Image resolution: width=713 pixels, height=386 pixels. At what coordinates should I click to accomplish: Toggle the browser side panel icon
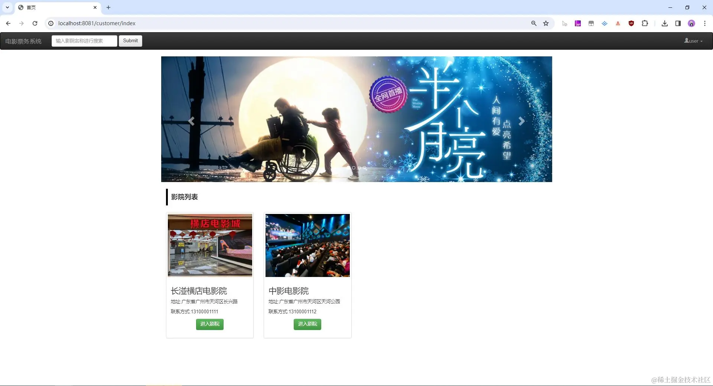tap(678, 23)
